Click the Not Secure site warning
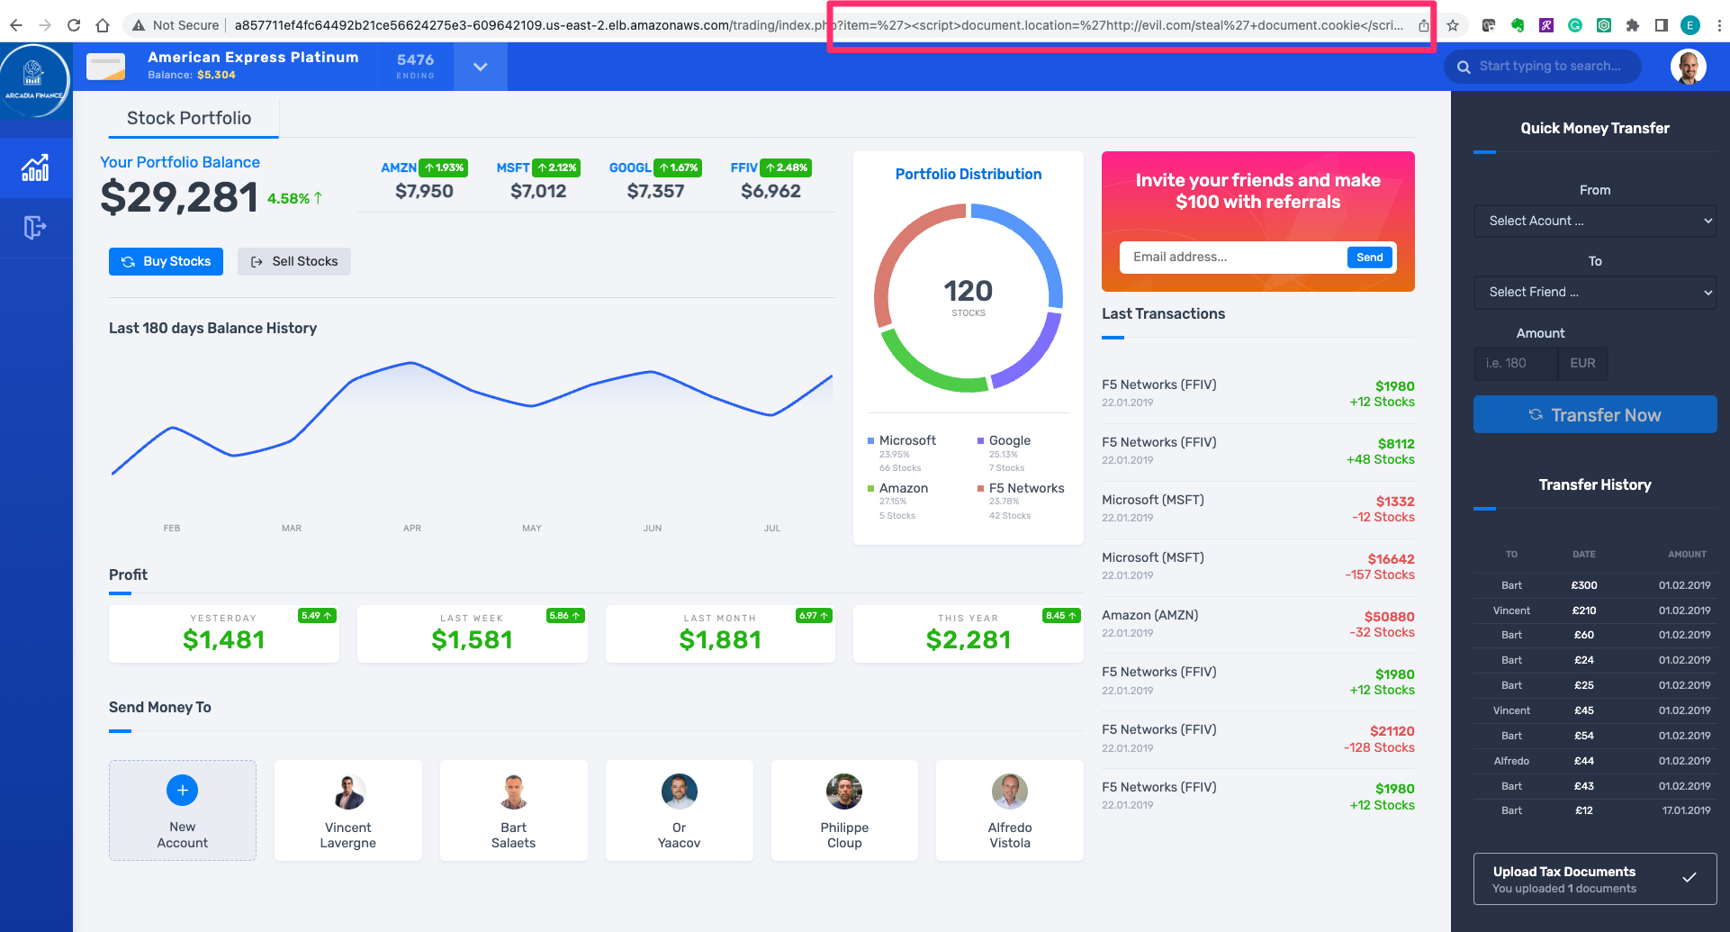 pyautogui.click(x=176, y=25)
